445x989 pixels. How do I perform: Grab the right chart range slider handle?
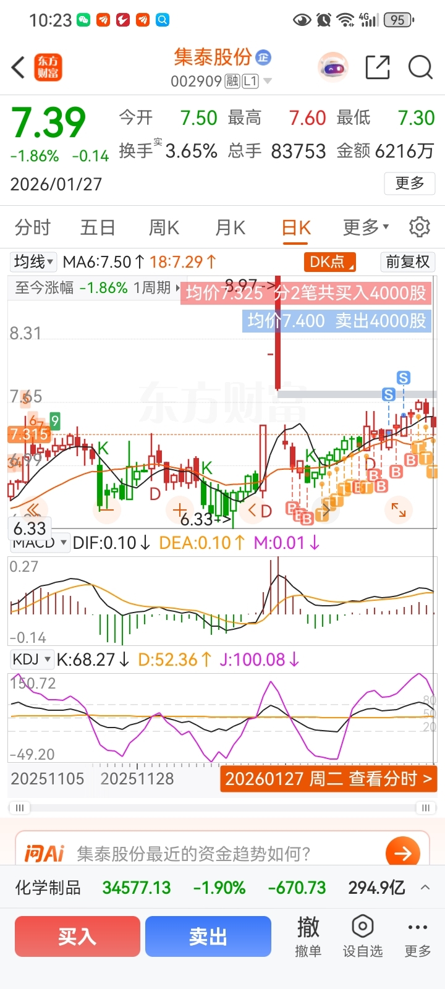click(426, 807)
